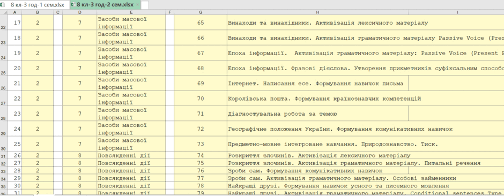
Task: Click cell with value 78 in column G
Action: tap(201, 185)
